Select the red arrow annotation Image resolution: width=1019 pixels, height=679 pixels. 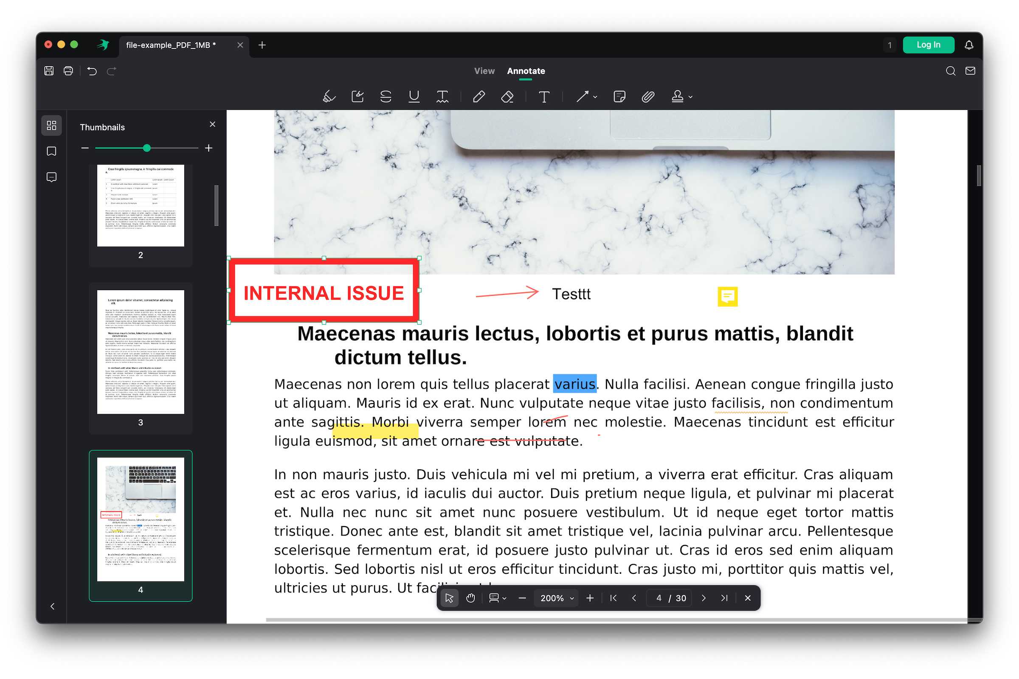coord(507,293)
